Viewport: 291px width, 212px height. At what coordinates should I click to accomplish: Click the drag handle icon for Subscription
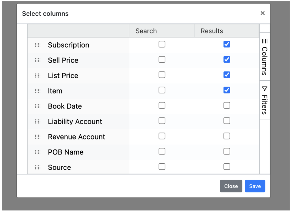[38, 45]
